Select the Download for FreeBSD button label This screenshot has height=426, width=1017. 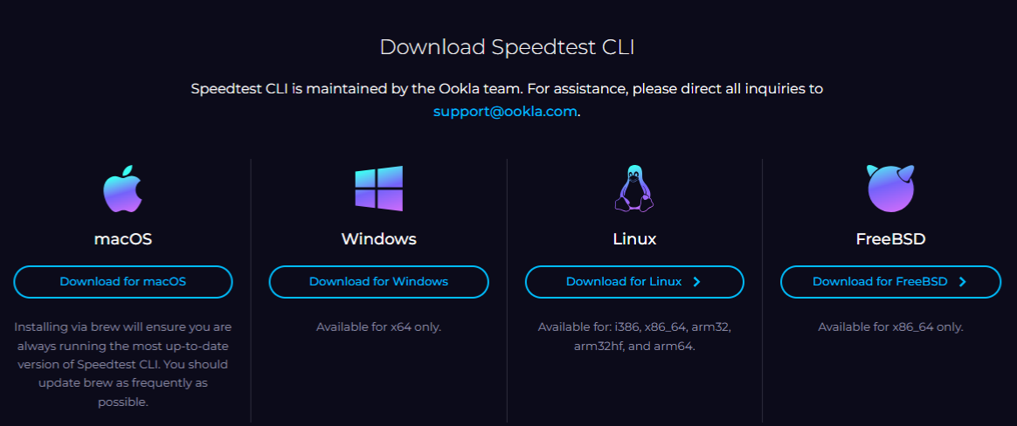coord(879,282)
